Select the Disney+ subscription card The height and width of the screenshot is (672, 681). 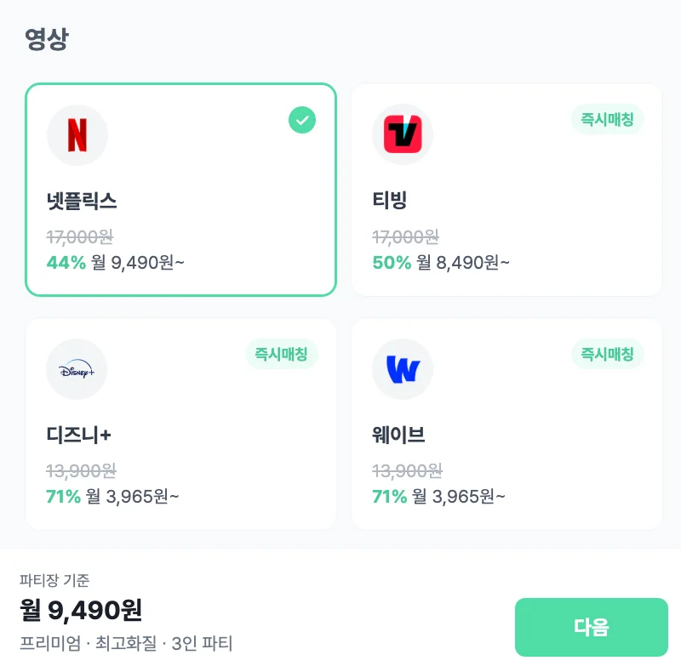[x=180, y=423]
